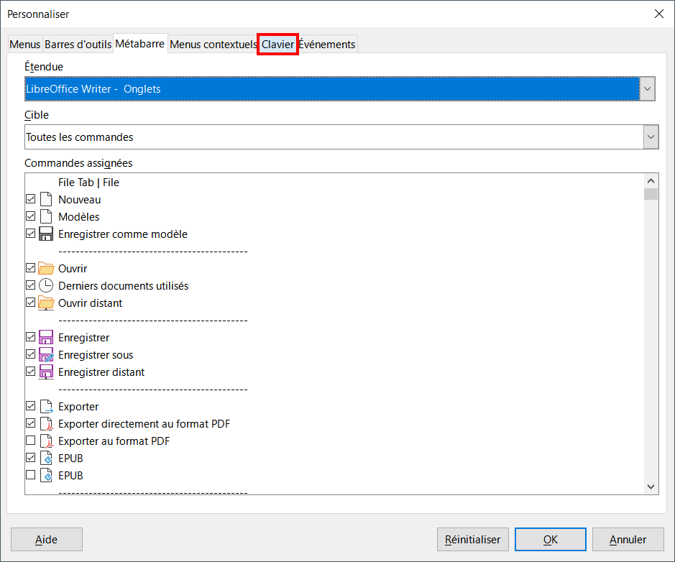Toggle the Enregistrer distant checkbox
The image size is (675, 562).
31,371
